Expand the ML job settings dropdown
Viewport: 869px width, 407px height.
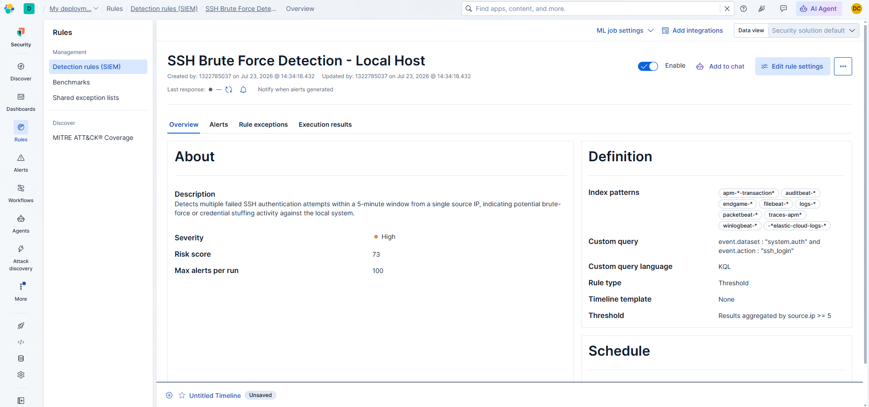(625, 30)
